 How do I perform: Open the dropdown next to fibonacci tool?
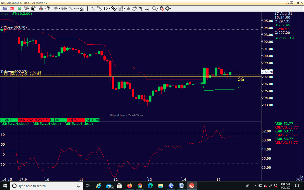pyautogui.click(x=109, y=8)
